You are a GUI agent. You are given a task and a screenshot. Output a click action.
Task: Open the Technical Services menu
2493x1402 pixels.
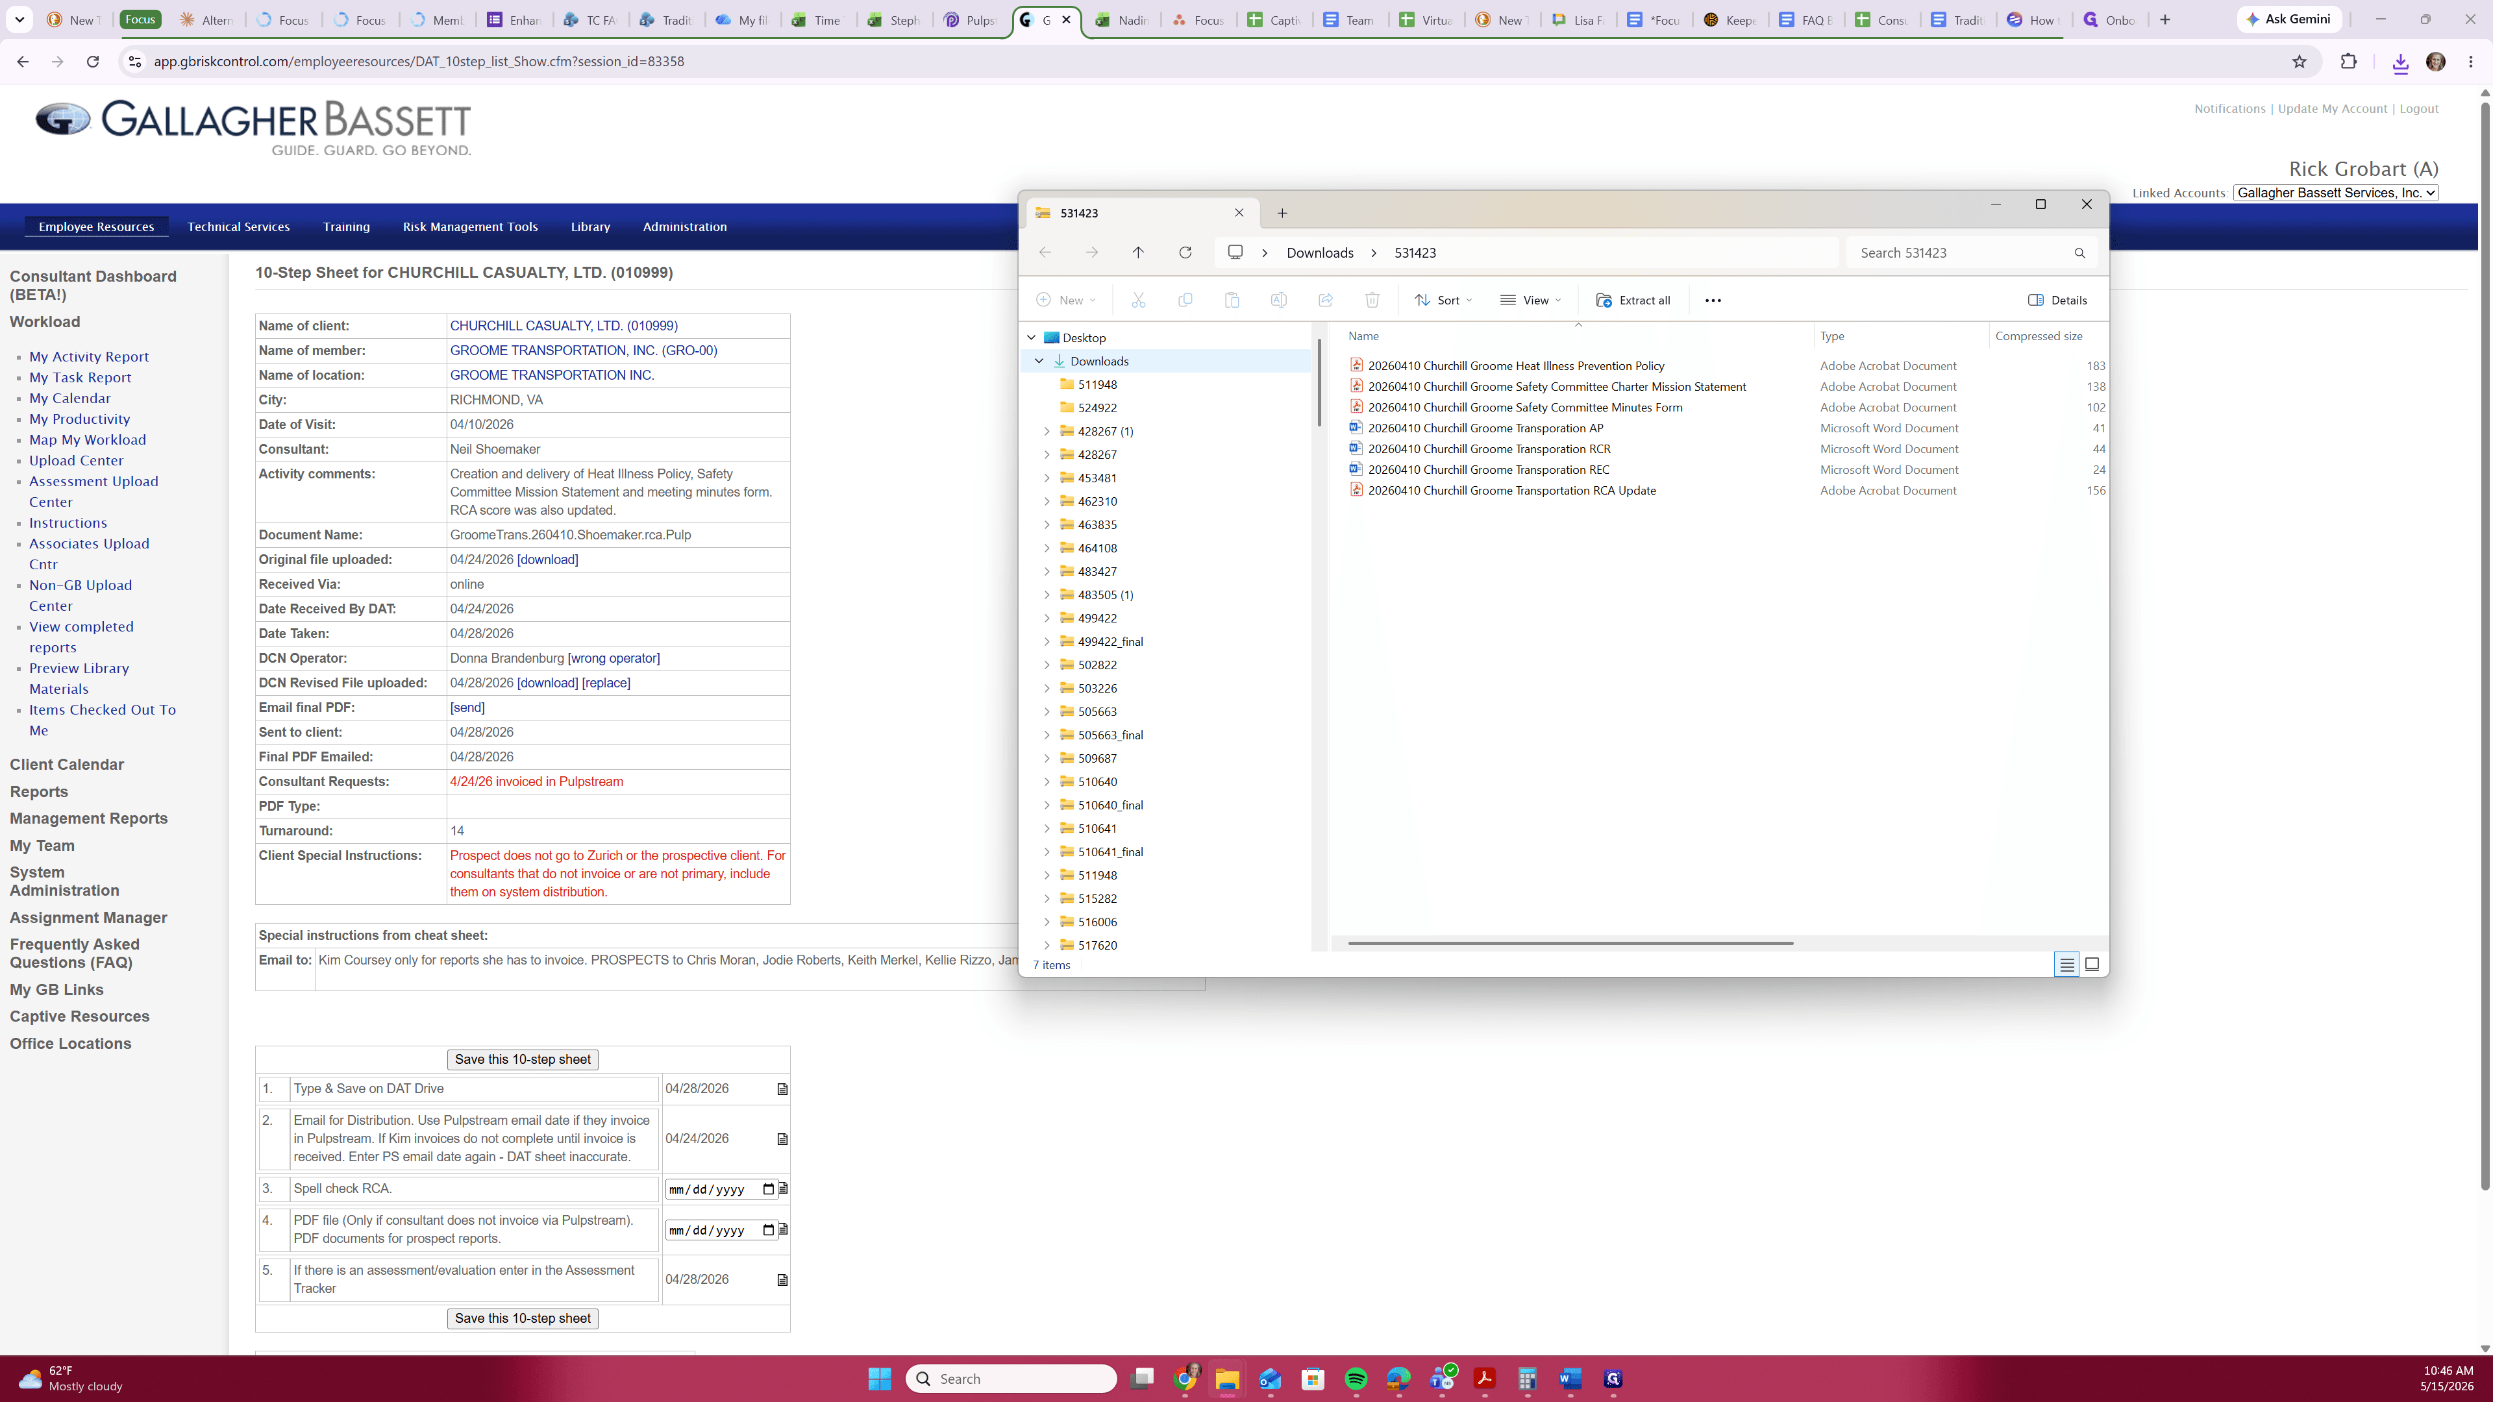[238, 227]
